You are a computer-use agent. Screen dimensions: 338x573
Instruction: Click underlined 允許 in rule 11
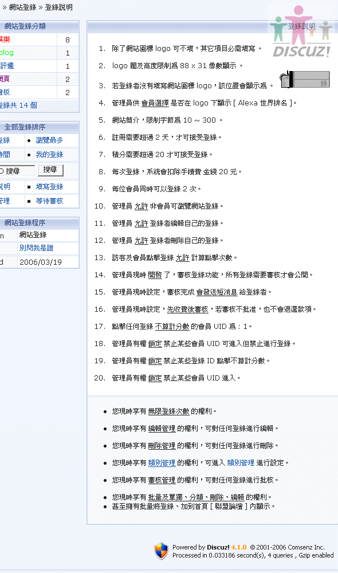click(141, 223)
